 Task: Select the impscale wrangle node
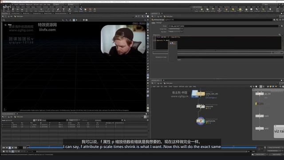[x=201, y=106]
